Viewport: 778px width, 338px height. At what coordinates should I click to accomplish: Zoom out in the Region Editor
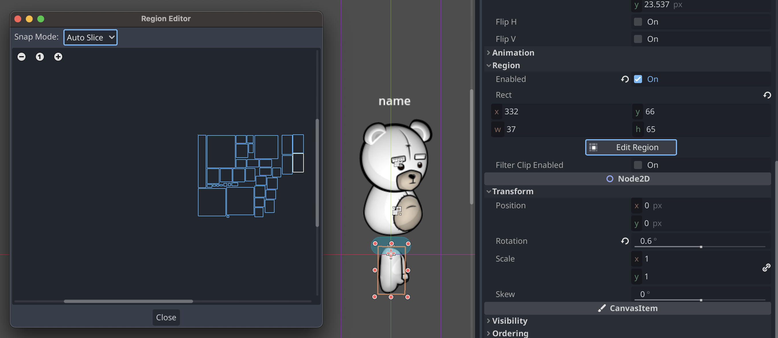[x=22, y=57]
